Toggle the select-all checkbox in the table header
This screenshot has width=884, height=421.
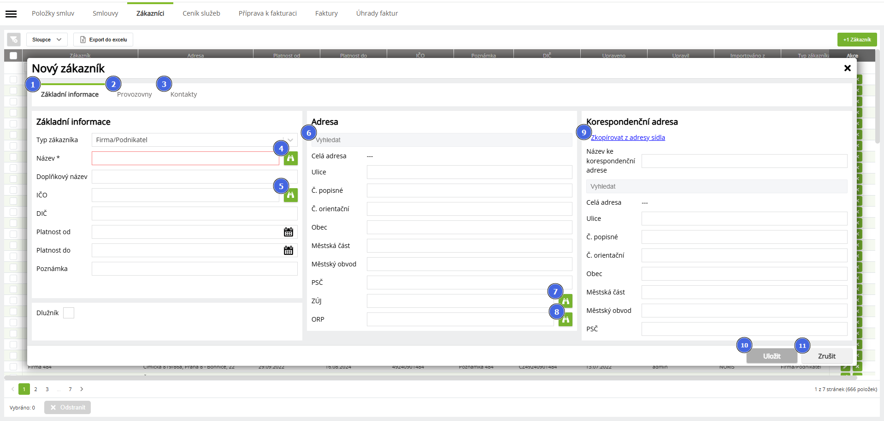[x=13, y=56]
